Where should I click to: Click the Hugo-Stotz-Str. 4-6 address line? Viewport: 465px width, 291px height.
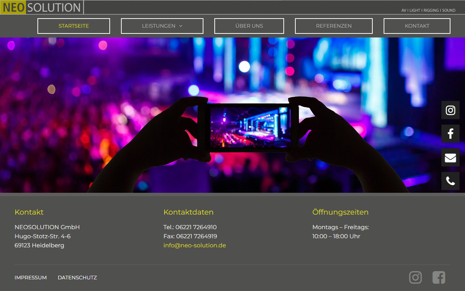point(43,236)
